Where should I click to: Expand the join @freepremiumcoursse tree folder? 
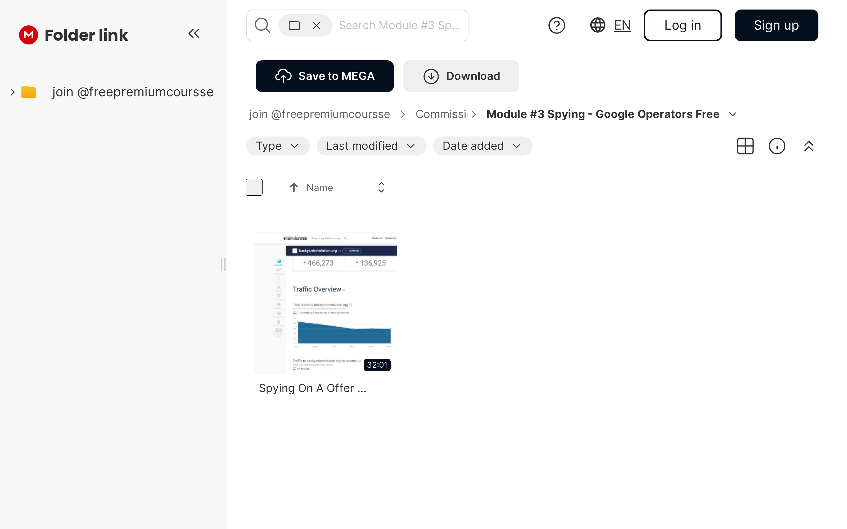13,92
